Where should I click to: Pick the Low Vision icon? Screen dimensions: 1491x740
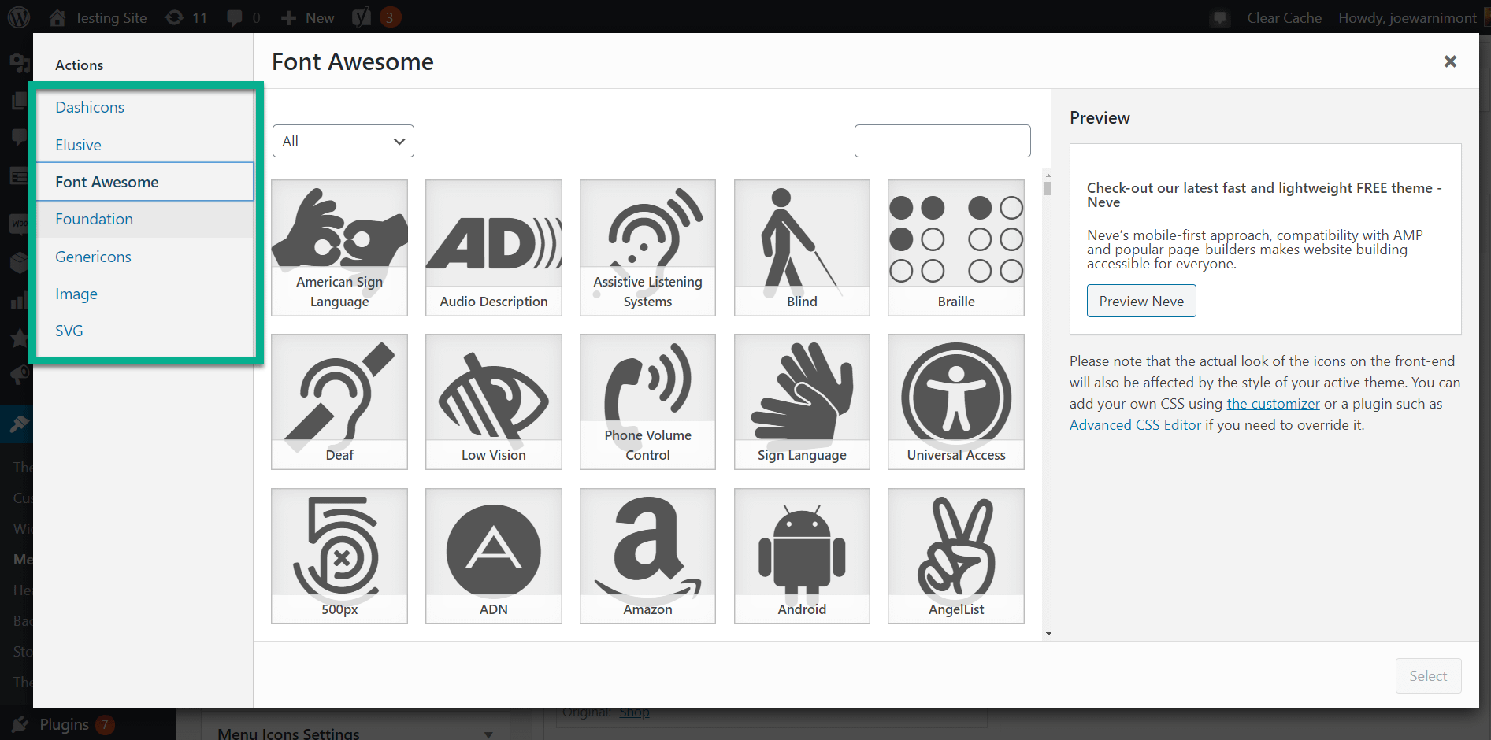[x=493, y=401]
